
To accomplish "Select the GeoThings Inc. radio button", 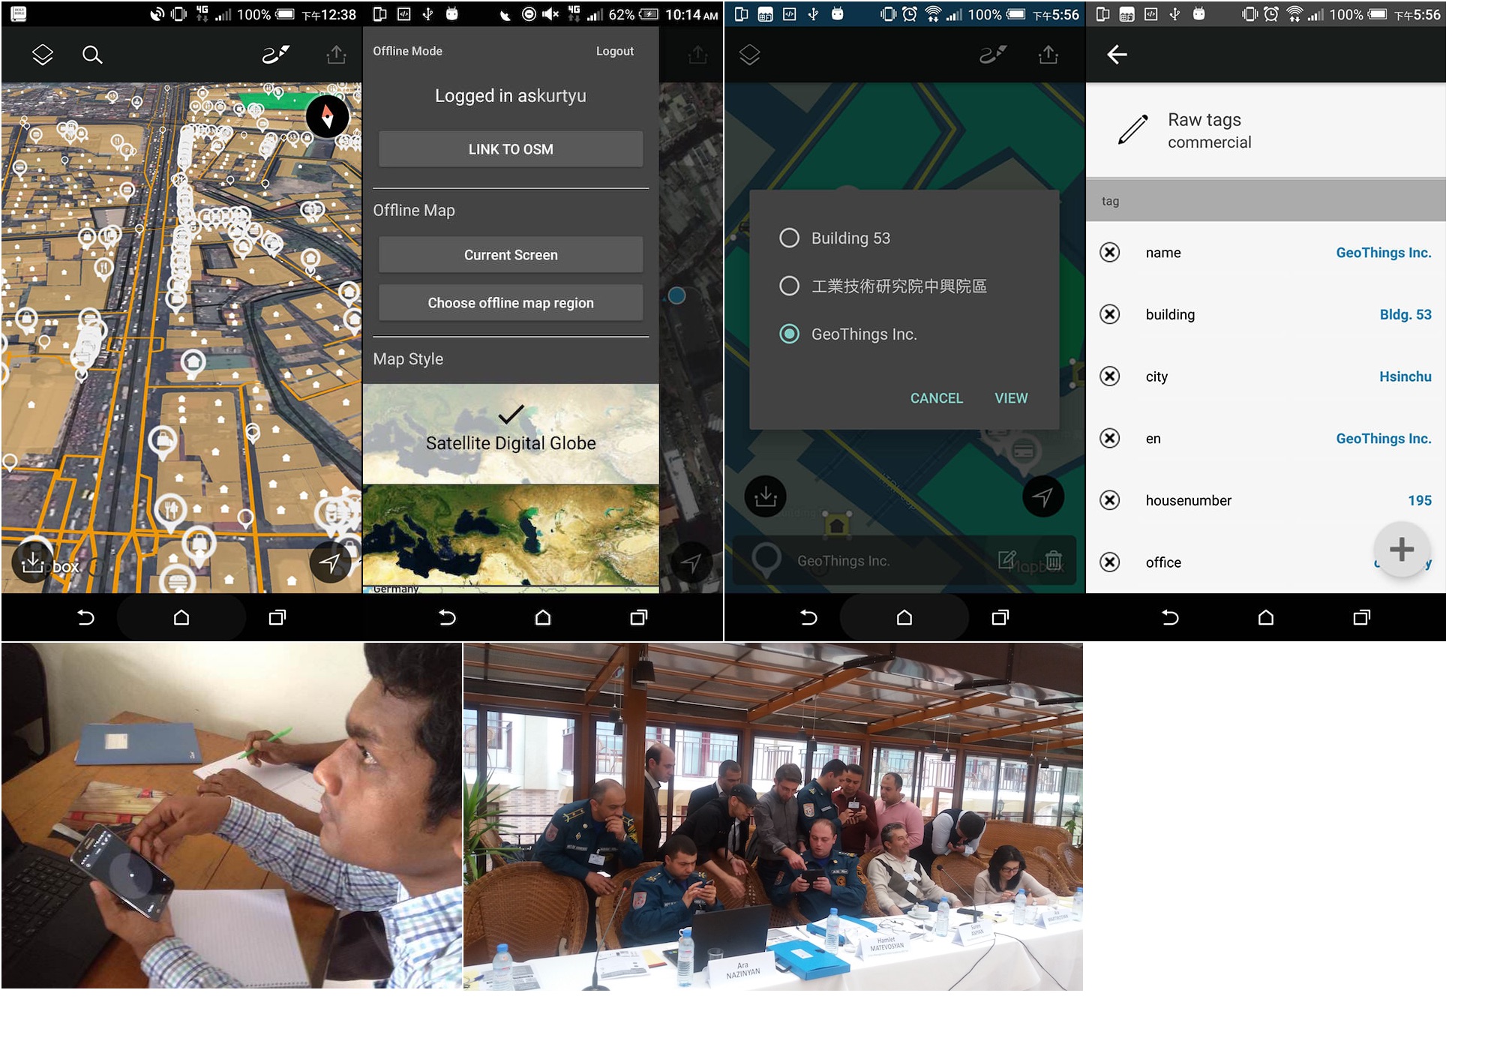I will coord(788,334).
